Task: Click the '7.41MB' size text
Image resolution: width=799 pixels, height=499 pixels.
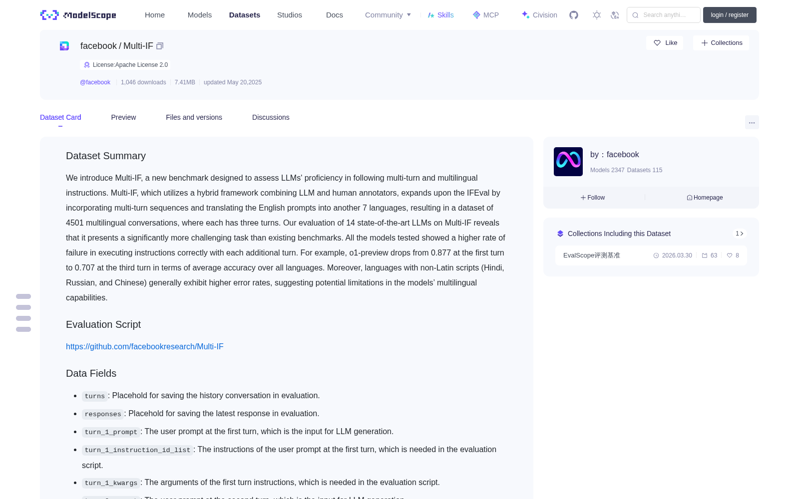Action: tap(185, 82)
